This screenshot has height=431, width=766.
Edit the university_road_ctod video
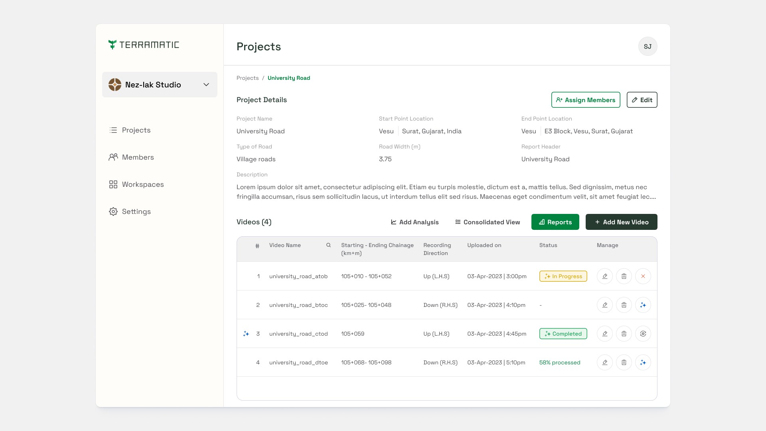point(605,334)
